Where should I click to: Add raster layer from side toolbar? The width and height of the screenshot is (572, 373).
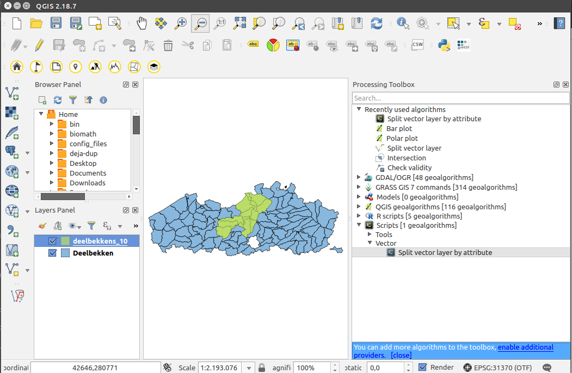pos(12,113)
